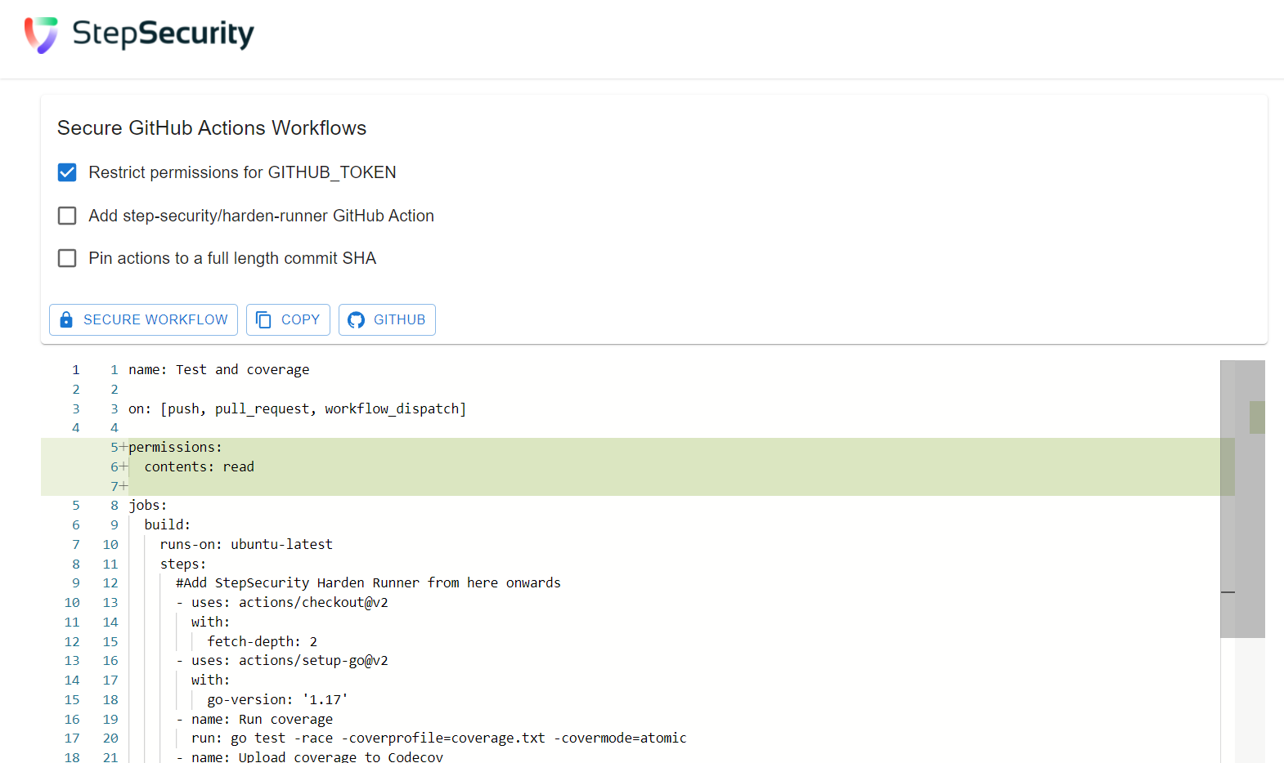1284x763 pixels.
Task: Click the StepSecurity wordmark in the header
Action: (163, 33)
